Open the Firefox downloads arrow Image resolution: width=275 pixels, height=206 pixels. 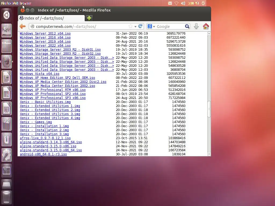tap(196, 27)
